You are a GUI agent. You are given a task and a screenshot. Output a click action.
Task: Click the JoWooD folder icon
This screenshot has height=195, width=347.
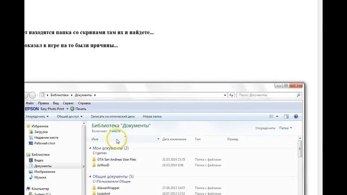click(94, 165)
